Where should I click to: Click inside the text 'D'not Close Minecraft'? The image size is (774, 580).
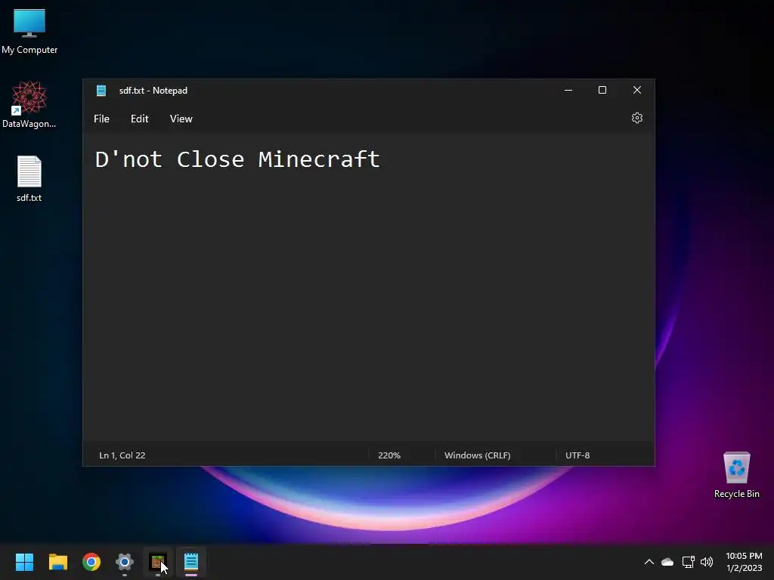click(237, 159)
